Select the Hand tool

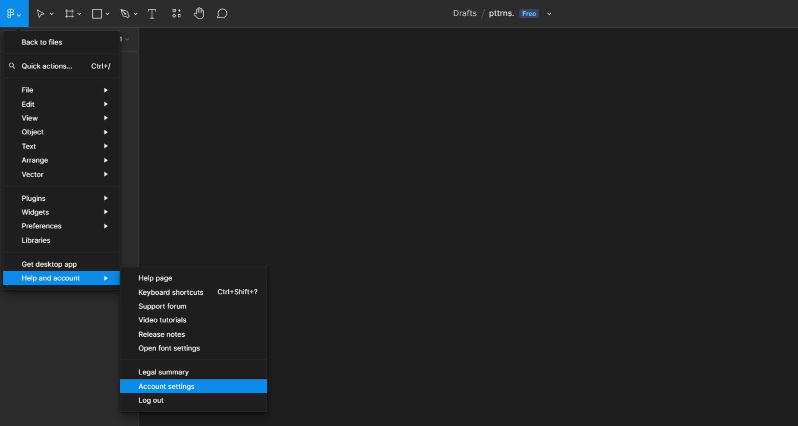click(x=199, y=14)
